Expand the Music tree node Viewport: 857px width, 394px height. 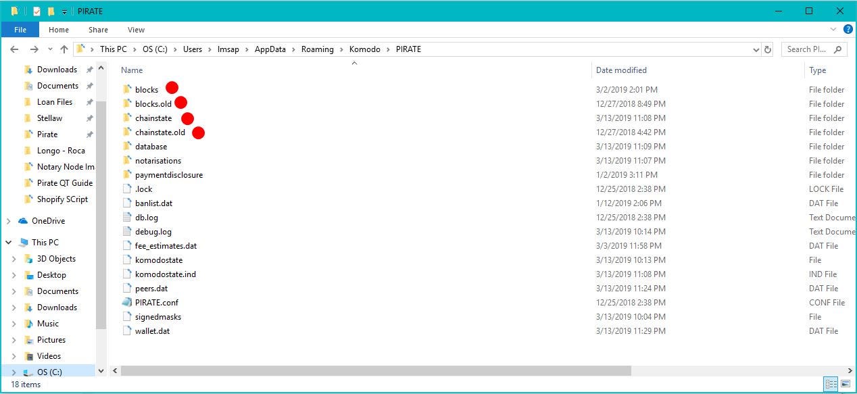14,324
